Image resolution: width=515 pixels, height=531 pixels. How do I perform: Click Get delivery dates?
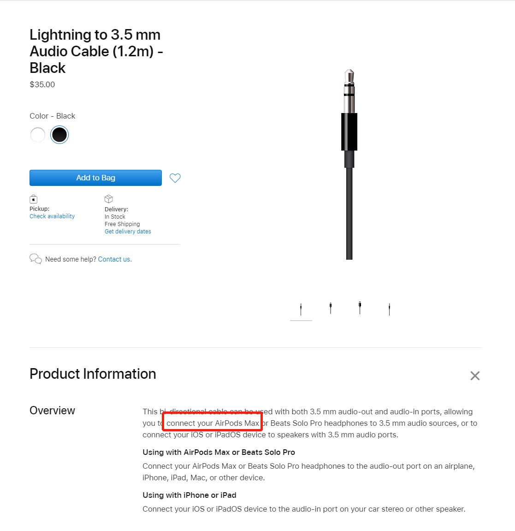point(128,231)
